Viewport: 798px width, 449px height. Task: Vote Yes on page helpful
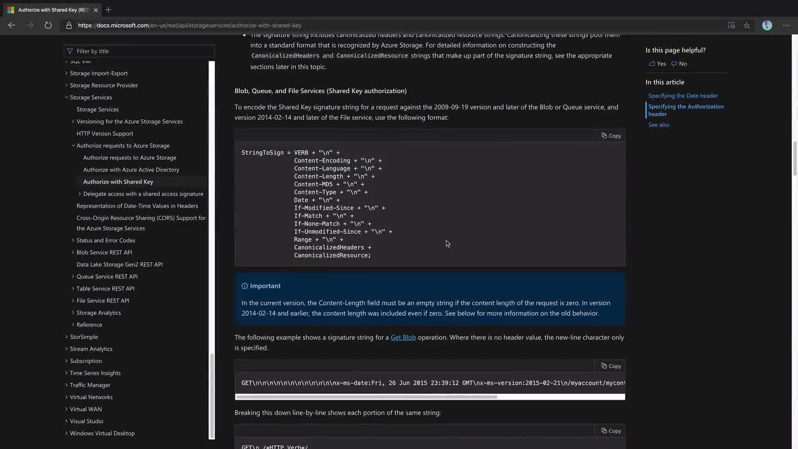click(x=658, y=64)
